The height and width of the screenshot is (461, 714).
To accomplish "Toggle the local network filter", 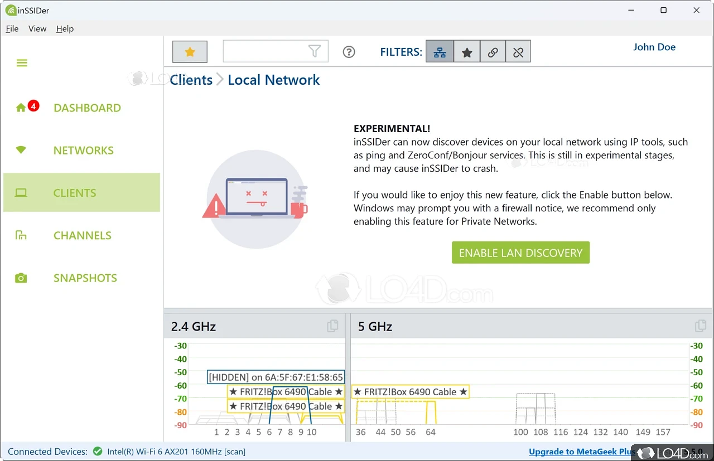I will [440, 52].
